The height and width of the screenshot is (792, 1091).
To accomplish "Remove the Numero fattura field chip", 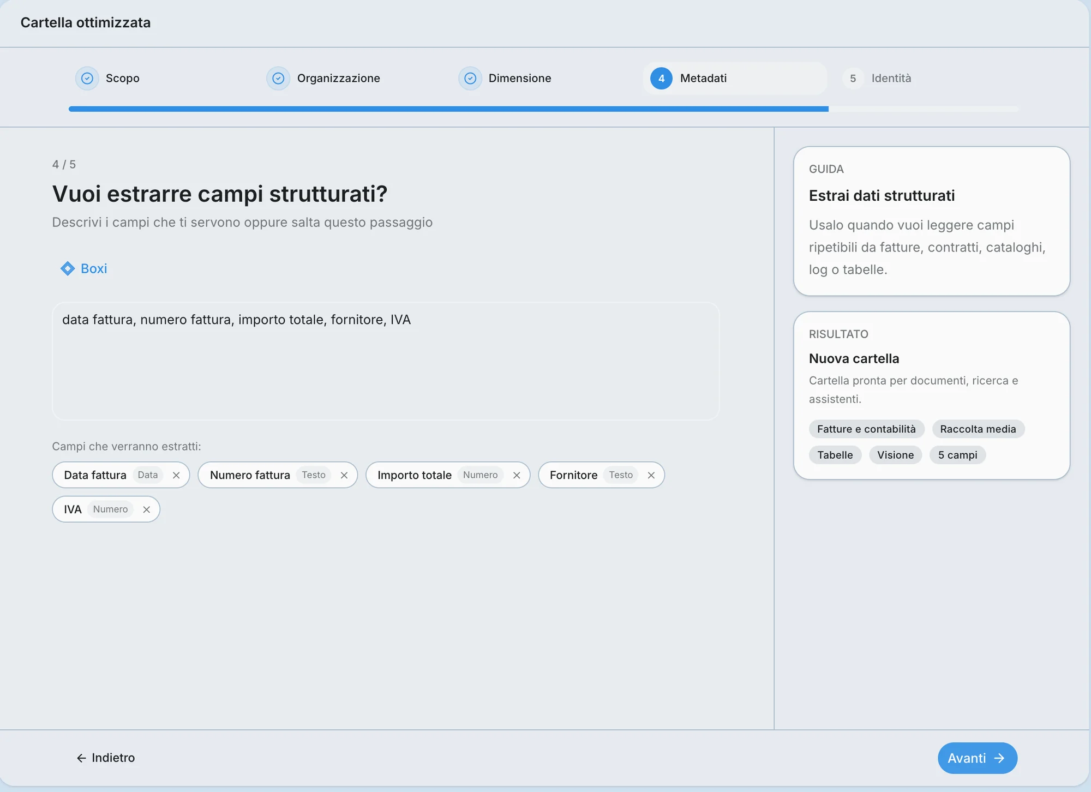I will pyautogui.click(x=344, y=475).
